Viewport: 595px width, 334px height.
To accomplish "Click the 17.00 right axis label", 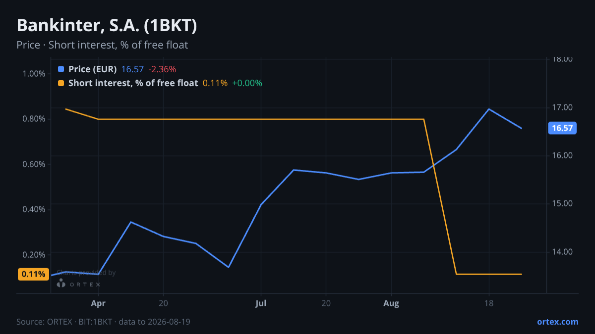I will [x=562, y=107].
